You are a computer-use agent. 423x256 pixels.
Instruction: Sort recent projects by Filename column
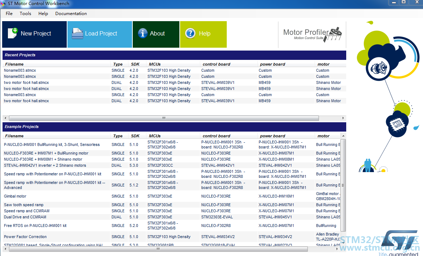click(x=56, y=64)
